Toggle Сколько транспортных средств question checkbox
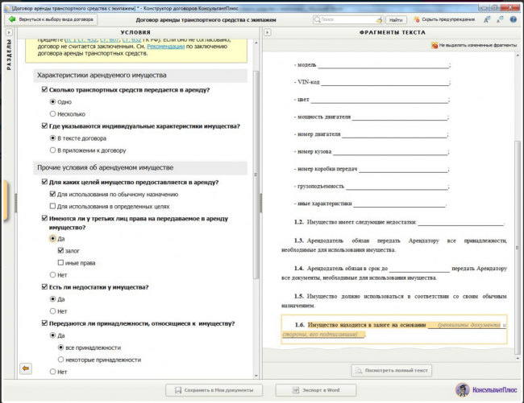Image resolution: width=524 pixels, height=403 pixels. pos(44,89)
